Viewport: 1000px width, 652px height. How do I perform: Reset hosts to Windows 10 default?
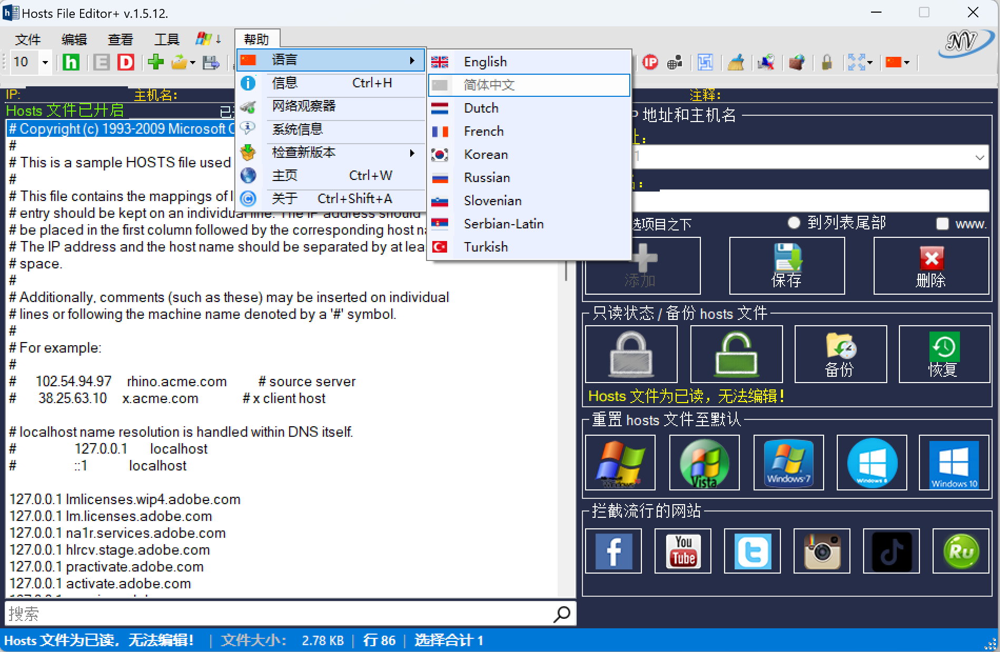[x=954, y=463]
